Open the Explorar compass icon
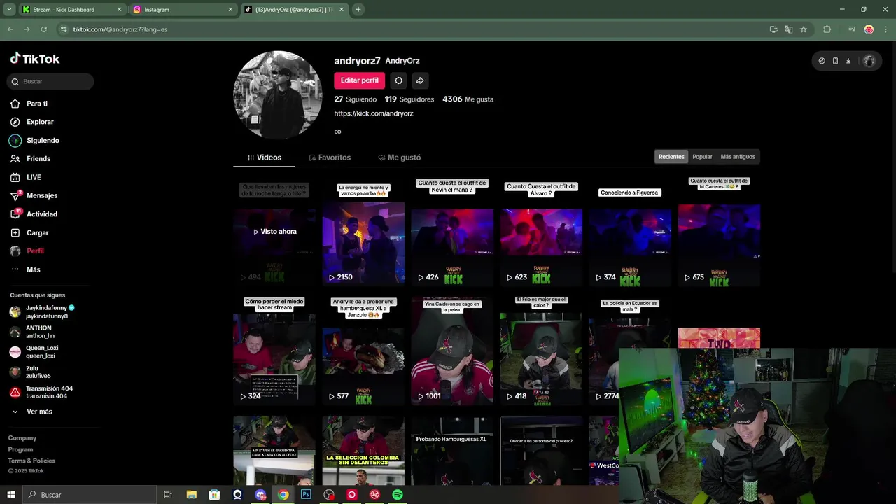 pyautogui.click(x=15, y=122)
